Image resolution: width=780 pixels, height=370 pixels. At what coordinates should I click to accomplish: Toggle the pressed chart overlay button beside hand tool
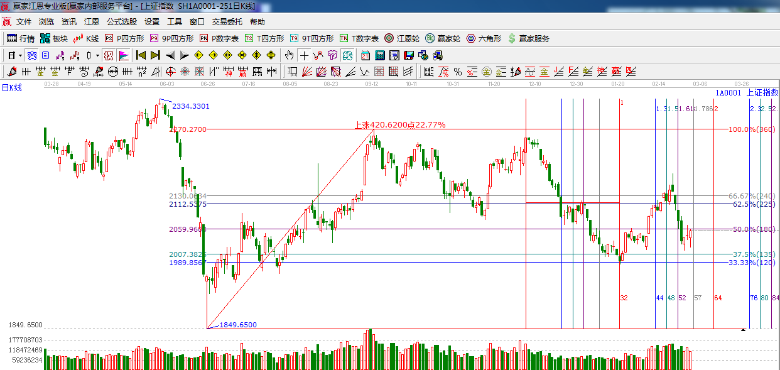(x=347, y=55)
